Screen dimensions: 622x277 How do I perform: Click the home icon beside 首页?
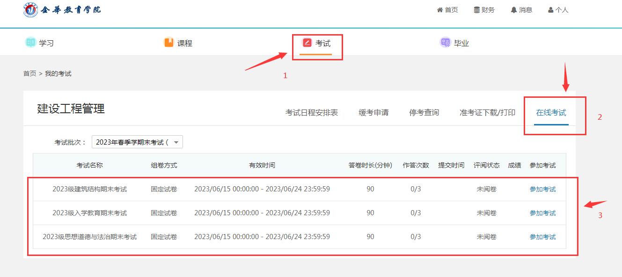tap(440, 10)
